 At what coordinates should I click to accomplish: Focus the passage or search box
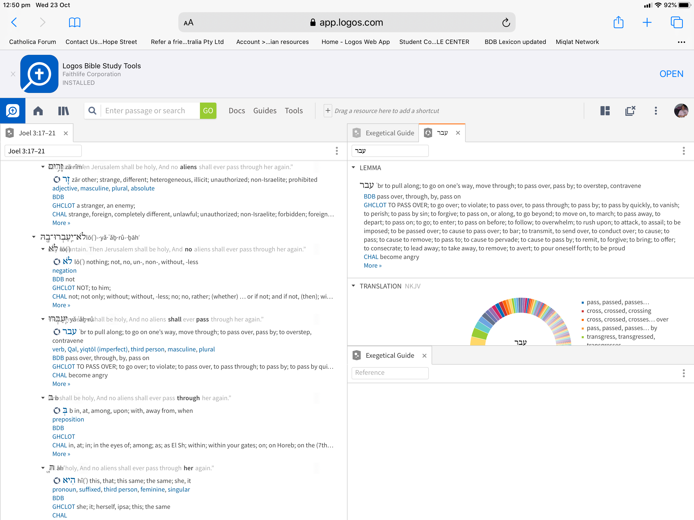pyautogui.click(x=150, y=111)
